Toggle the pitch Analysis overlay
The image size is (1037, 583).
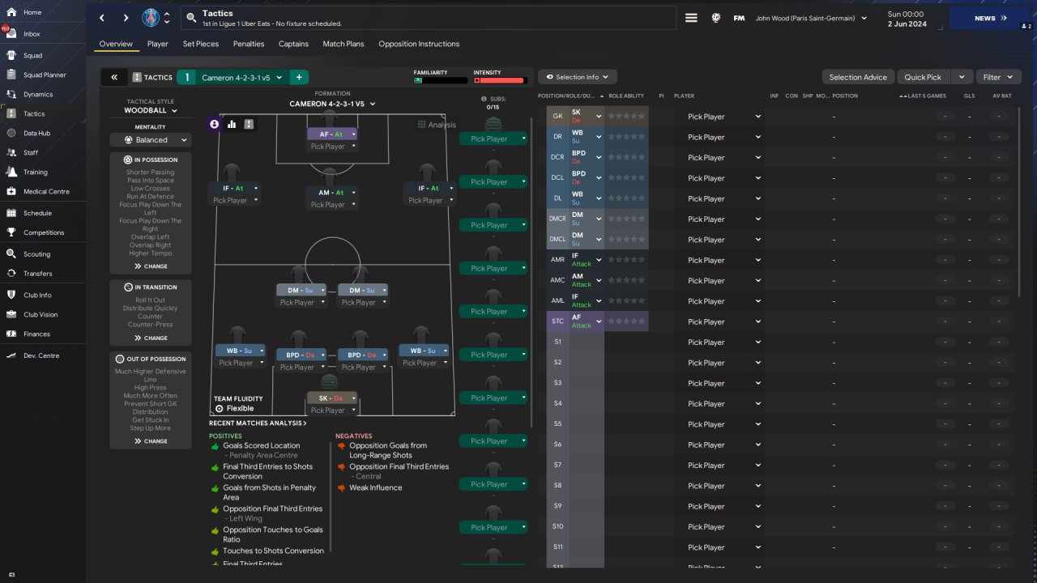pyautogui.click(x=437, y=125)
